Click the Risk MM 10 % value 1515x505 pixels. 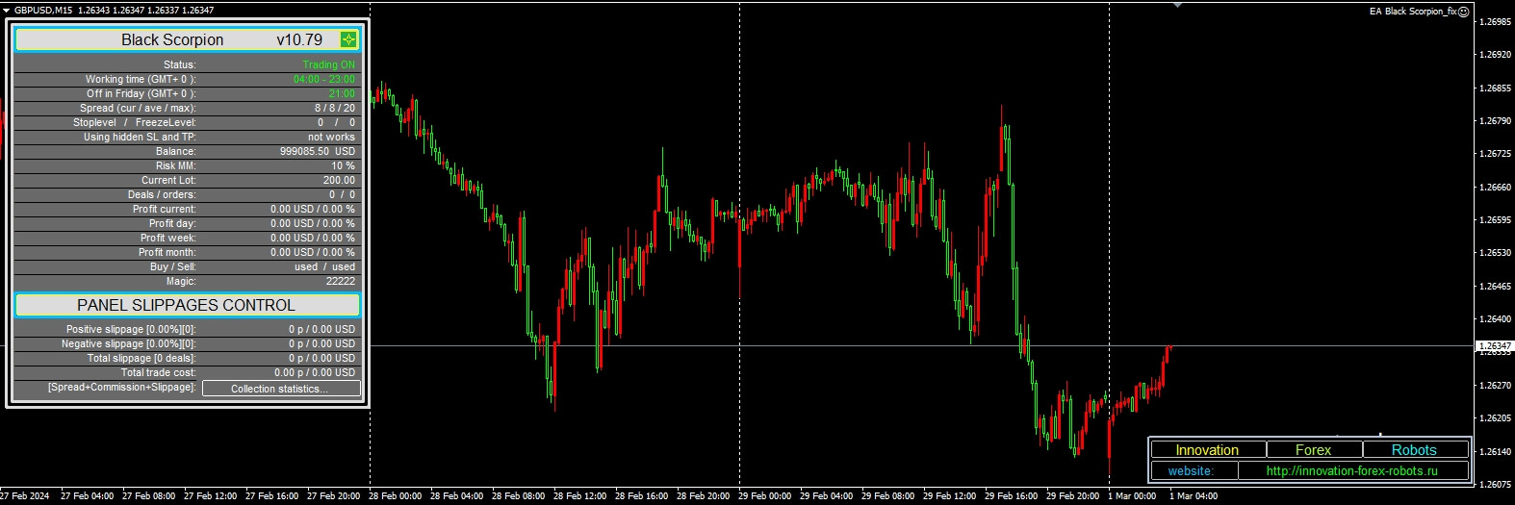[343, 165]
